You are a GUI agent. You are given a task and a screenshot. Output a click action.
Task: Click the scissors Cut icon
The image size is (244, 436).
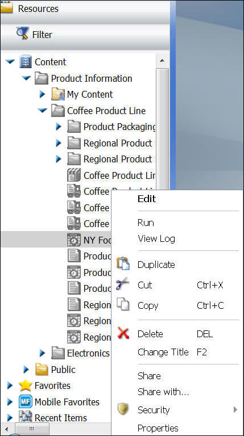tap(122, 284)
